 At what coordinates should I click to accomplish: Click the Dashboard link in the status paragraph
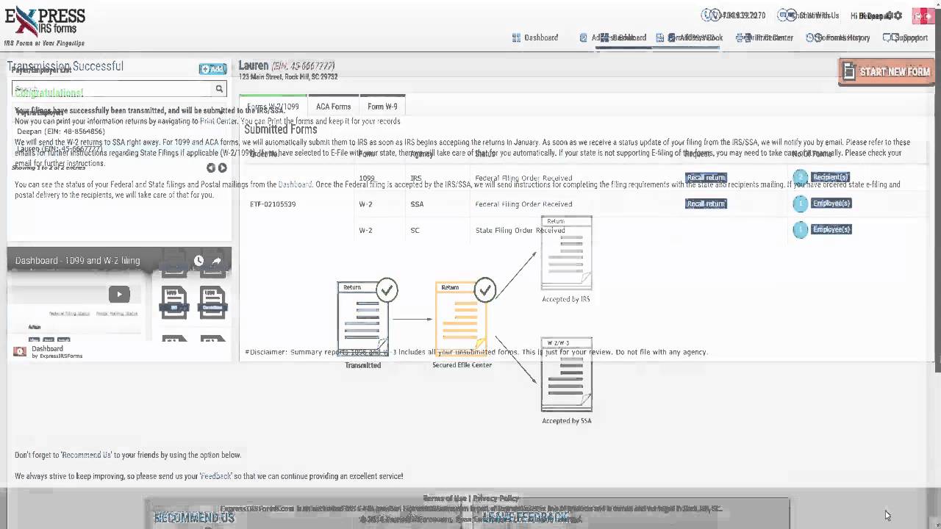(x=295, y=184)
